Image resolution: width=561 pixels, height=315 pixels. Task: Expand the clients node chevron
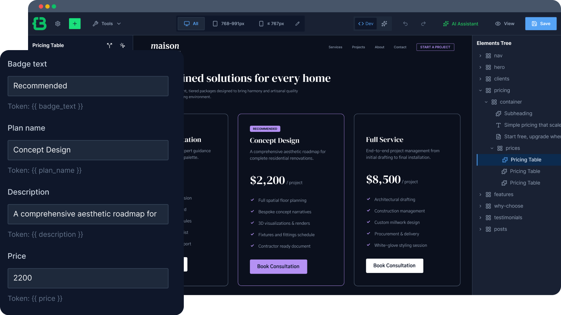[480, 79]
